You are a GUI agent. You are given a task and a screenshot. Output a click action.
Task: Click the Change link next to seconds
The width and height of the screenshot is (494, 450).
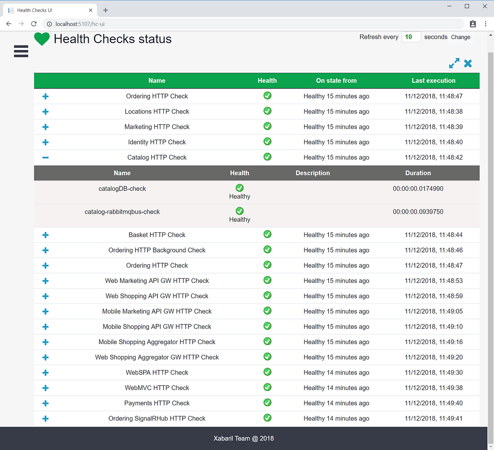[460, 37]
